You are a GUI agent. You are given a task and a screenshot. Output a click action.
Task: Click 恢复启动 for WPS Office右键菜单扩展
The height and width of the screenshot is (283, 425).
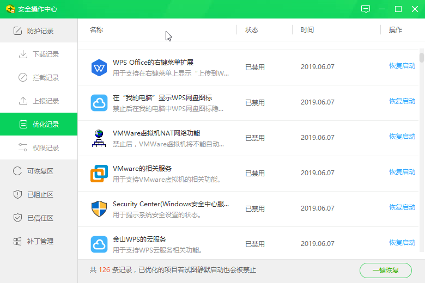pyautogui.click(x=402, y=66)
